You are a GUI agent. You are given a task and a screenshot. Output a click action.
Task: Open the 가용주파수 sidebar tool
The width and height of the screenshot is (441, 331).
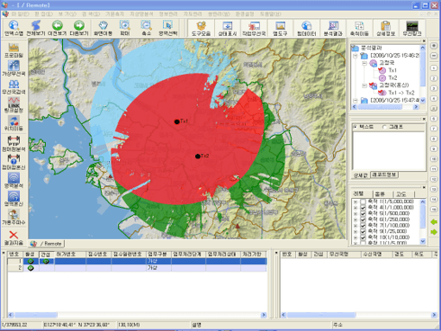coord(13,217)
